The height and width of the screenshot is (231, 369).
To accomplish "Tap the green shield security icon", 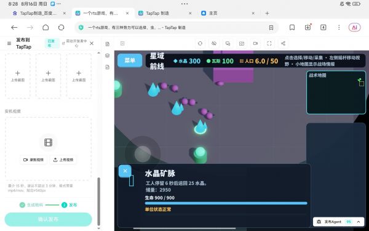I will coord(81,28).
